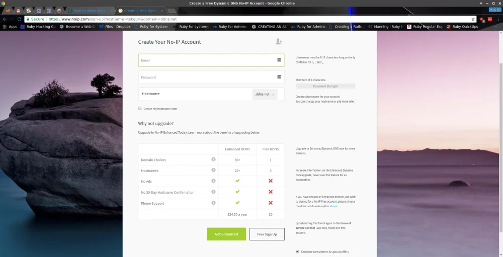This screenshot has height=257, width=503.
Task: Click the password manager icon in Email field
Action: pyautogui.click(x=279, y=60)
